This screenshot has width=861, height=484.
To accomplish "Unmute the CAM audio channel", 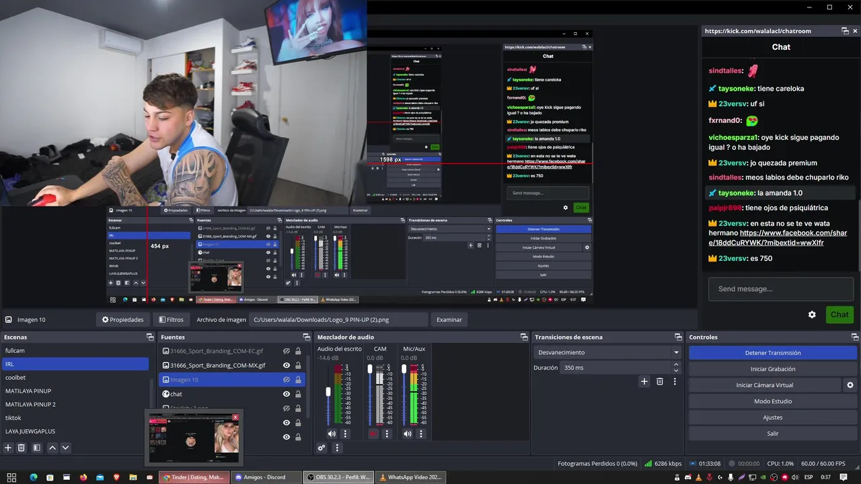I will coord(373,434).
